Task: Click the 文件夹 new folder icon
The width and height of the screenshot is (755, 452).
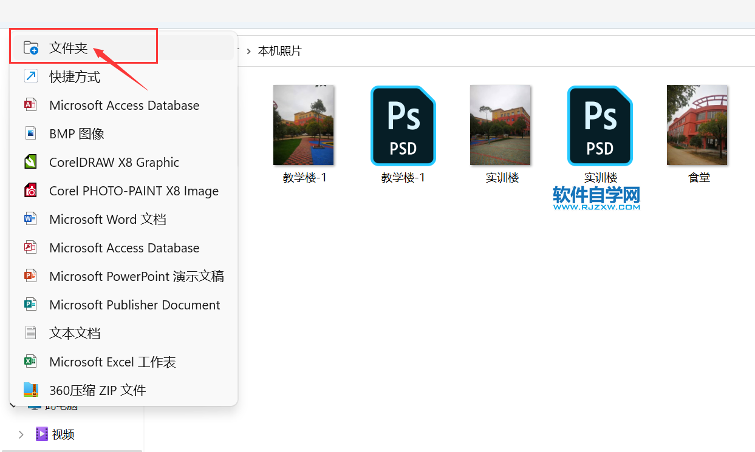Action: pos(30,48)
